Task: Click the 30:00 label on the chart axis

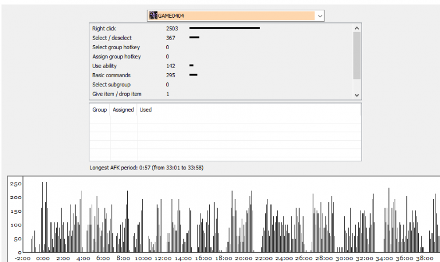Action: (344, 259)
